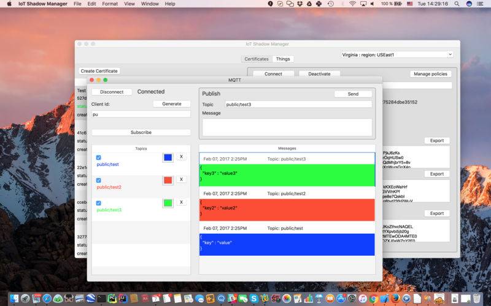The height and width of the screenshot is (306, 491).
Task: Open Format menu
Action: pos(110,4)
